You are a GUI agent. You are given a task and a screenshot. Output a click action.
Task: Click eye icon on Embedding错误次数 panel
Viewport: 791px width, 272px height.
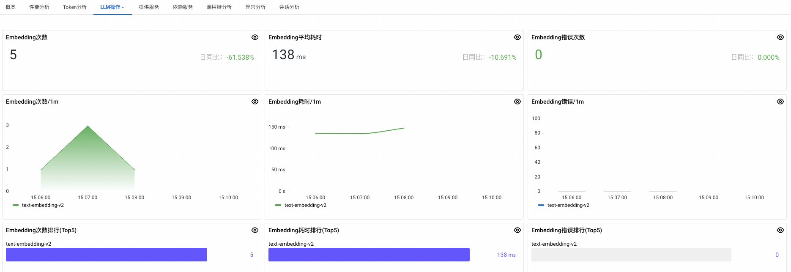coord(780,37)
